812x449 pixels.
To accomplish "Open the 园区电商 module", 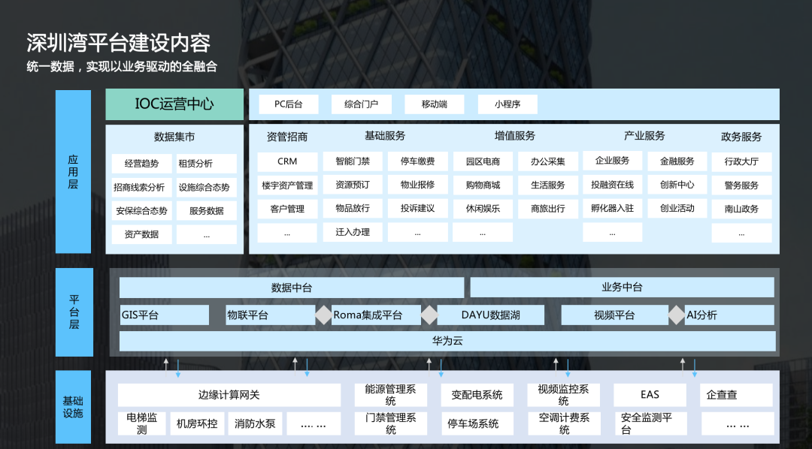I will pos(482,161).
